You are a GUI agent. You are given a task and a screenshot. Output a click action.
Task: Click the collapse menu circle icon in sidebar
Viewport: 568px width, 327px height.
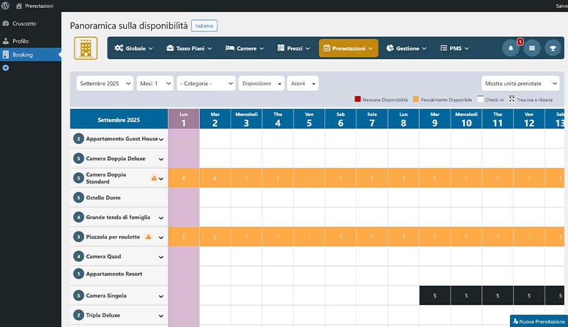coord(6,68)
